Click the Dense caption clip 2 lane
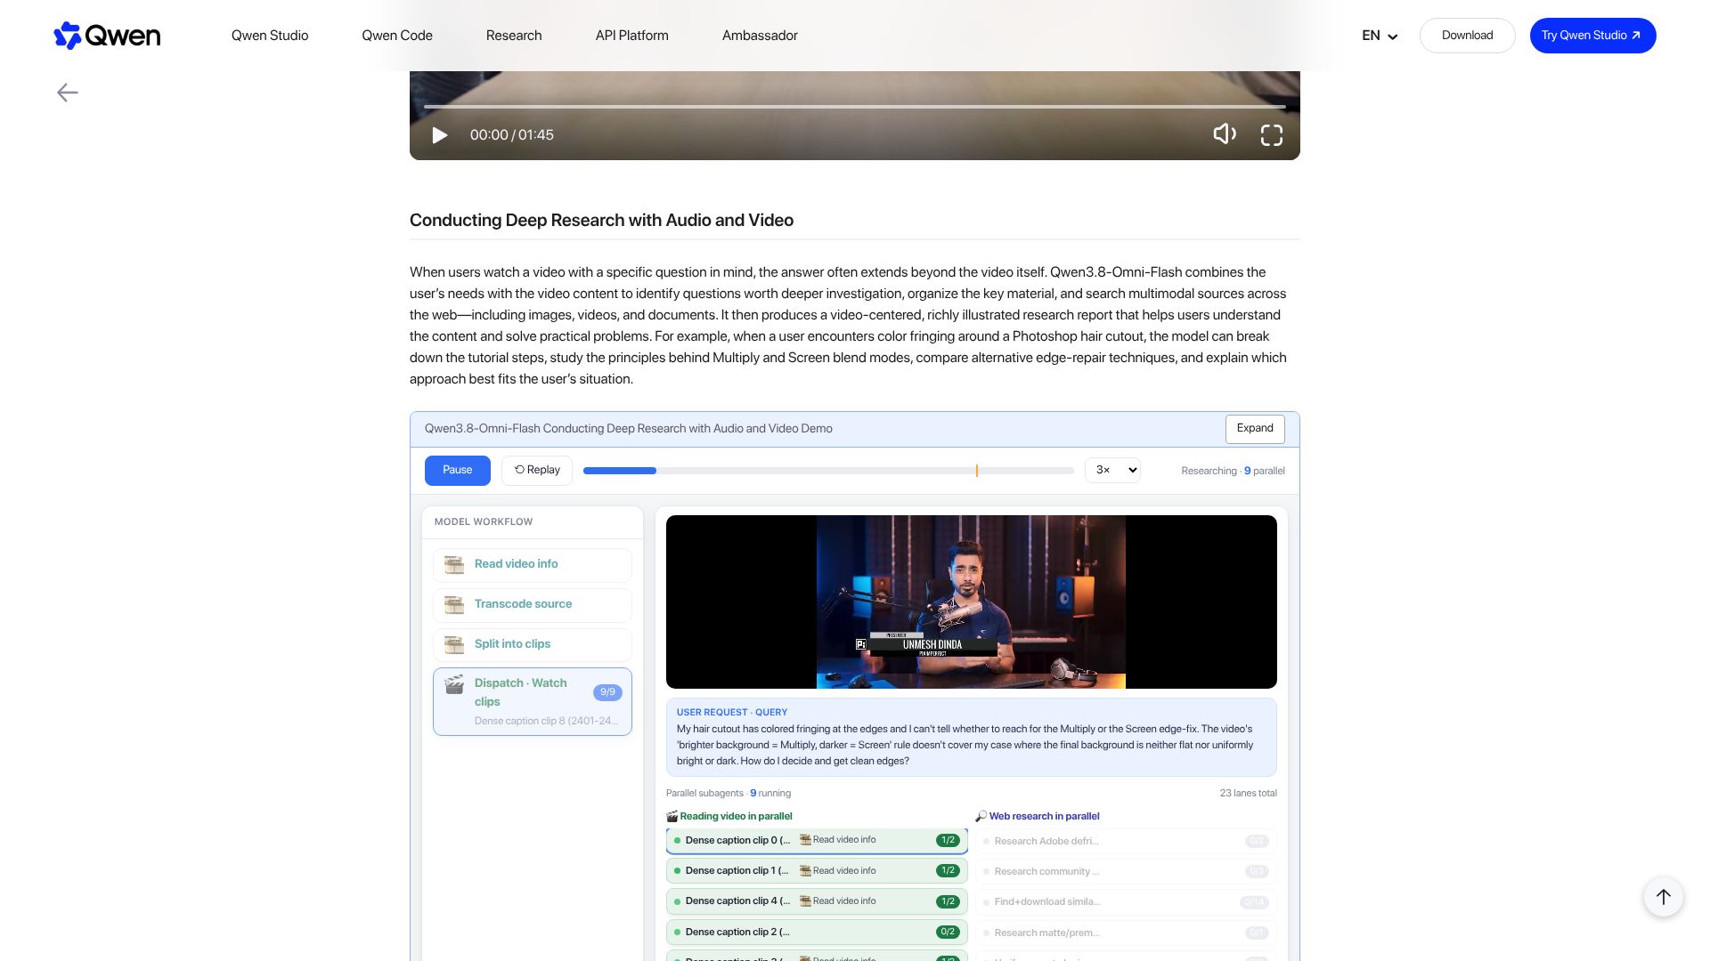1710x961 pixels. coord(817,933)
